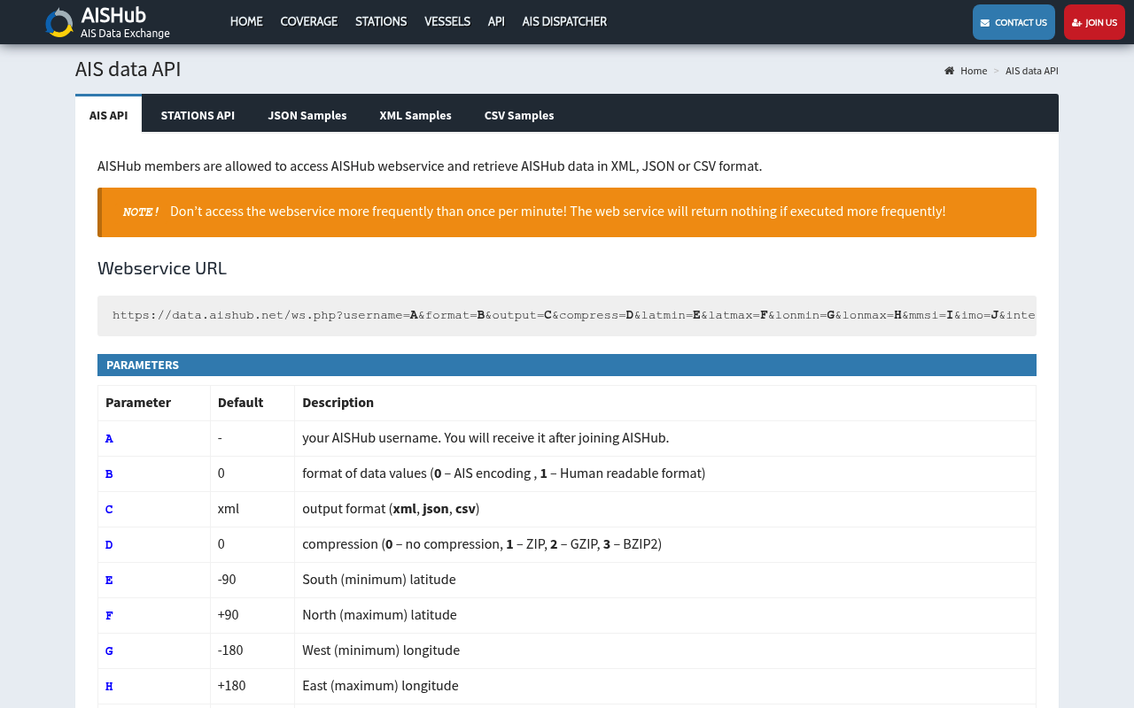Open the COVERAGE menu item
The height and width of the screenshot is (708, 1134).
pyautogui.click(x=309, y=21)
